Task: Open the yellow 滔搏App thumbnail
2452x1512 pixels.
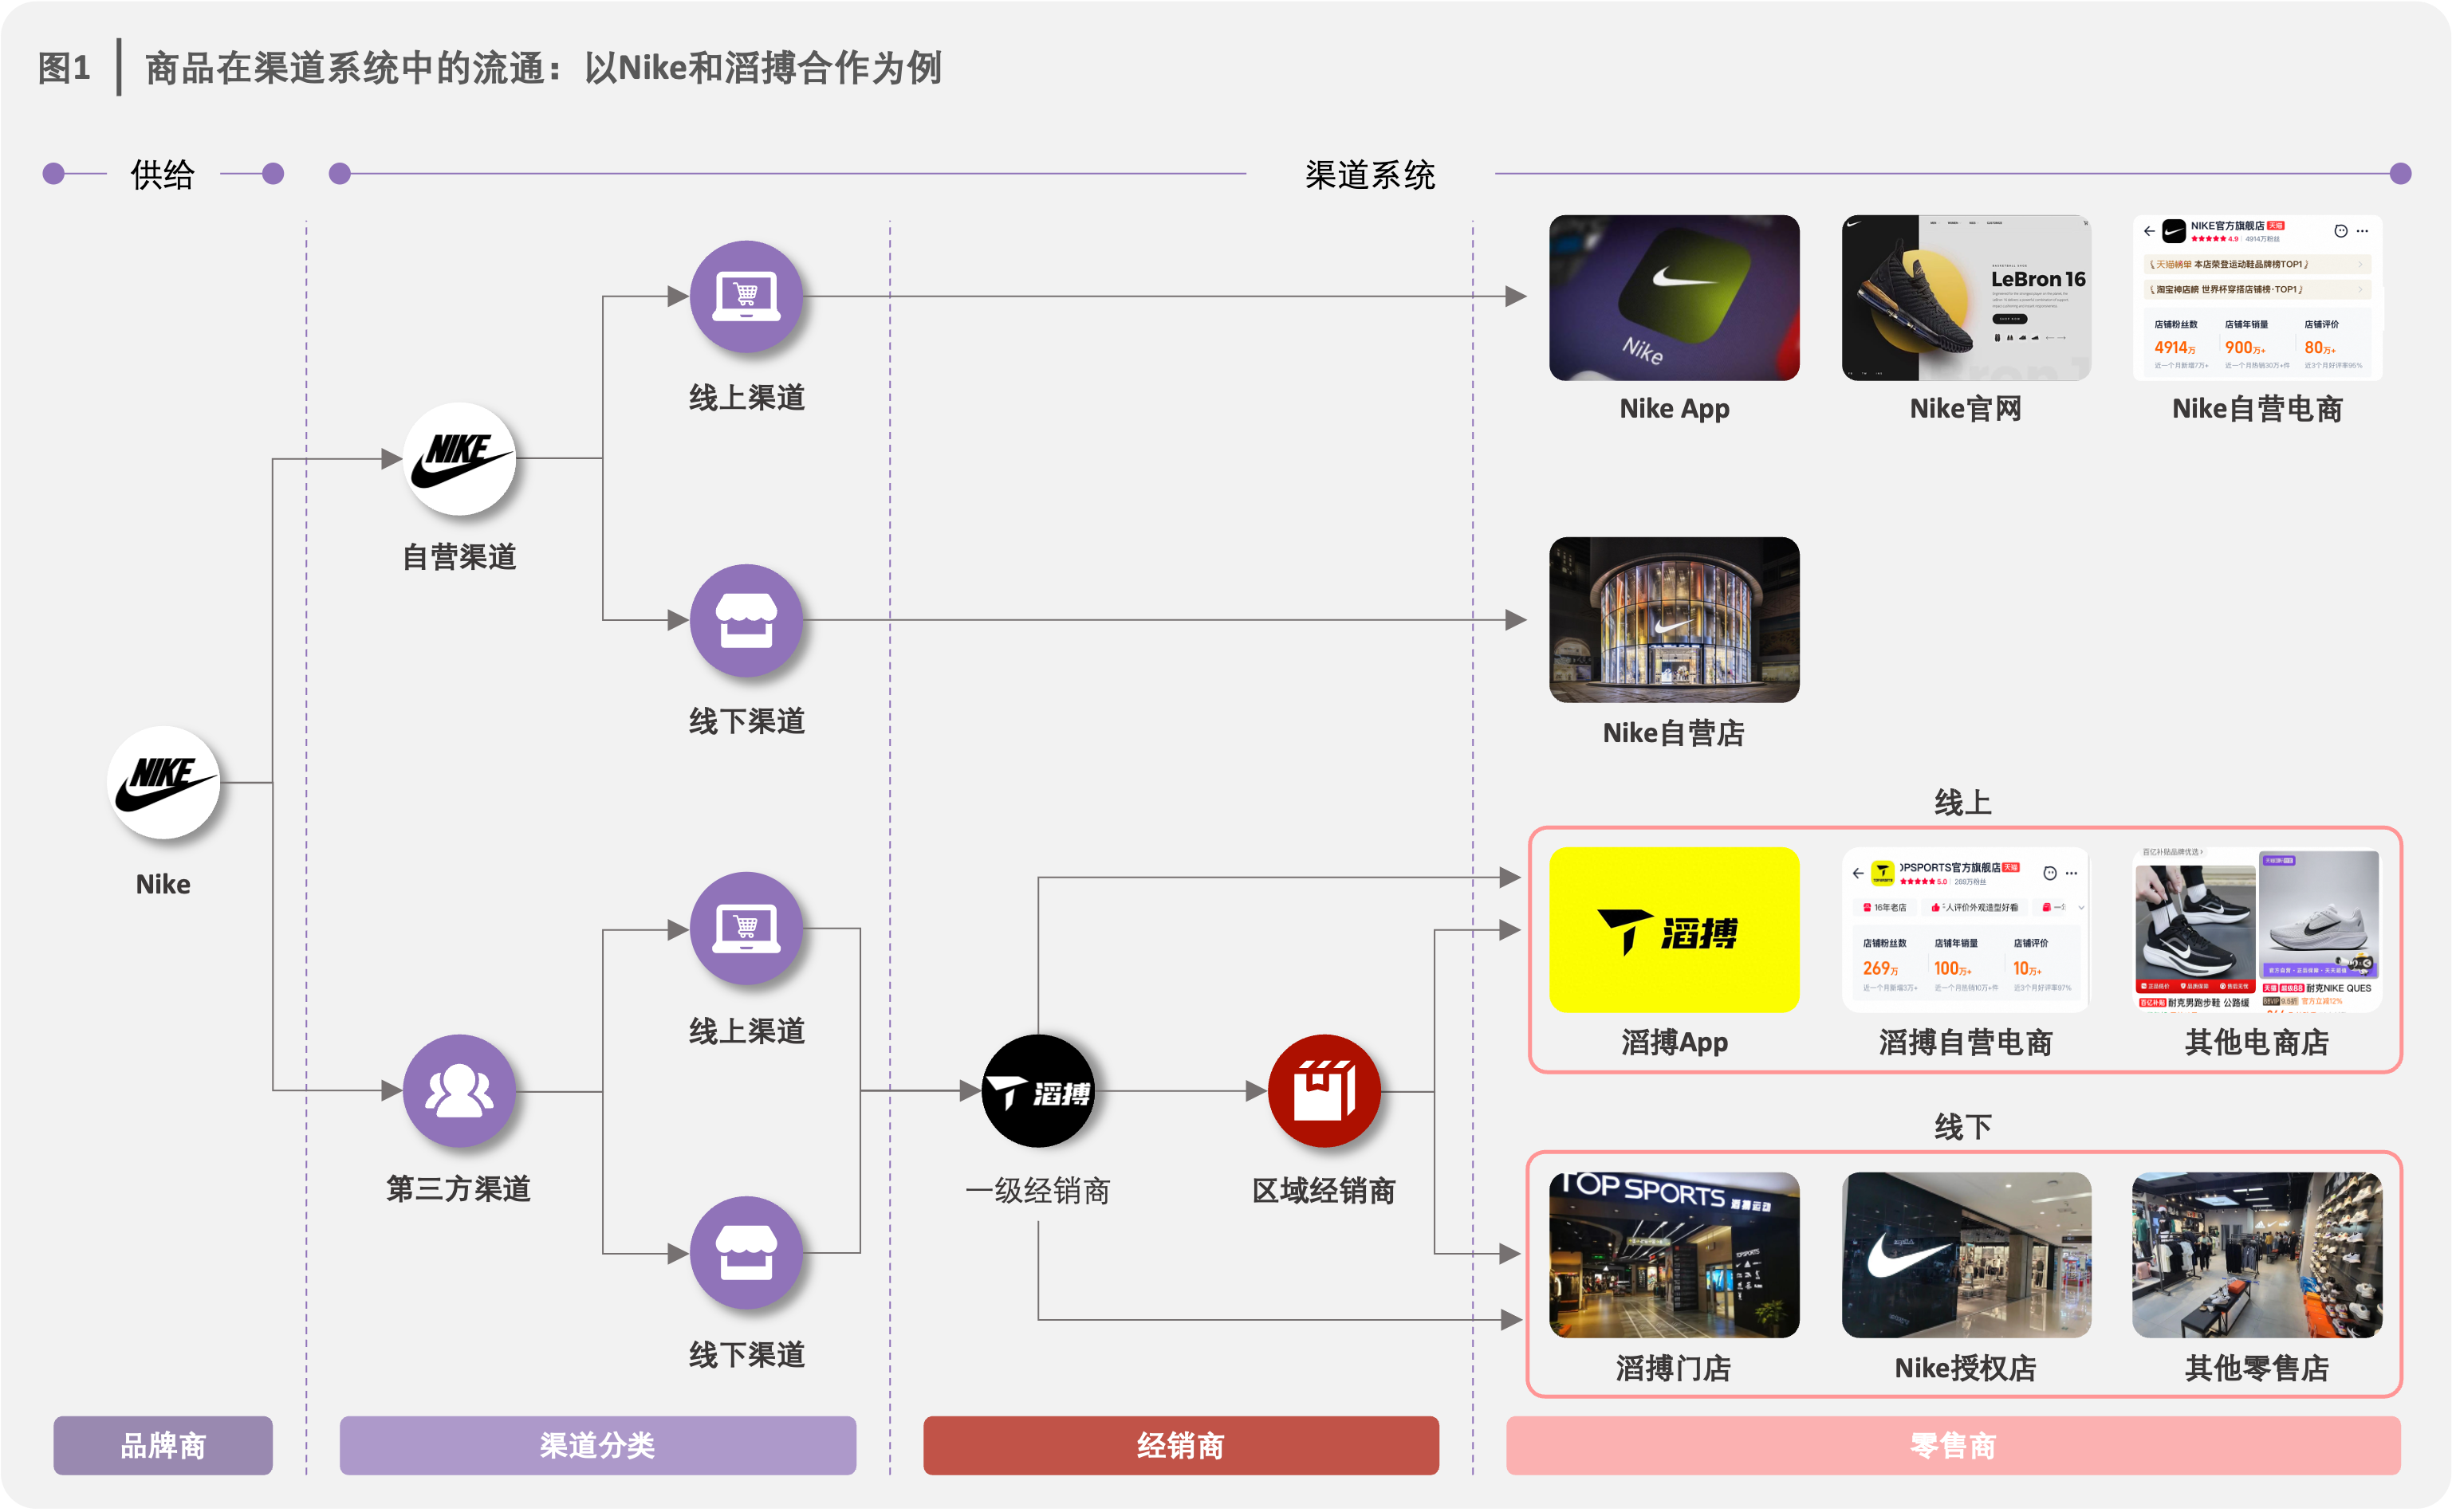Action: 1674,930
